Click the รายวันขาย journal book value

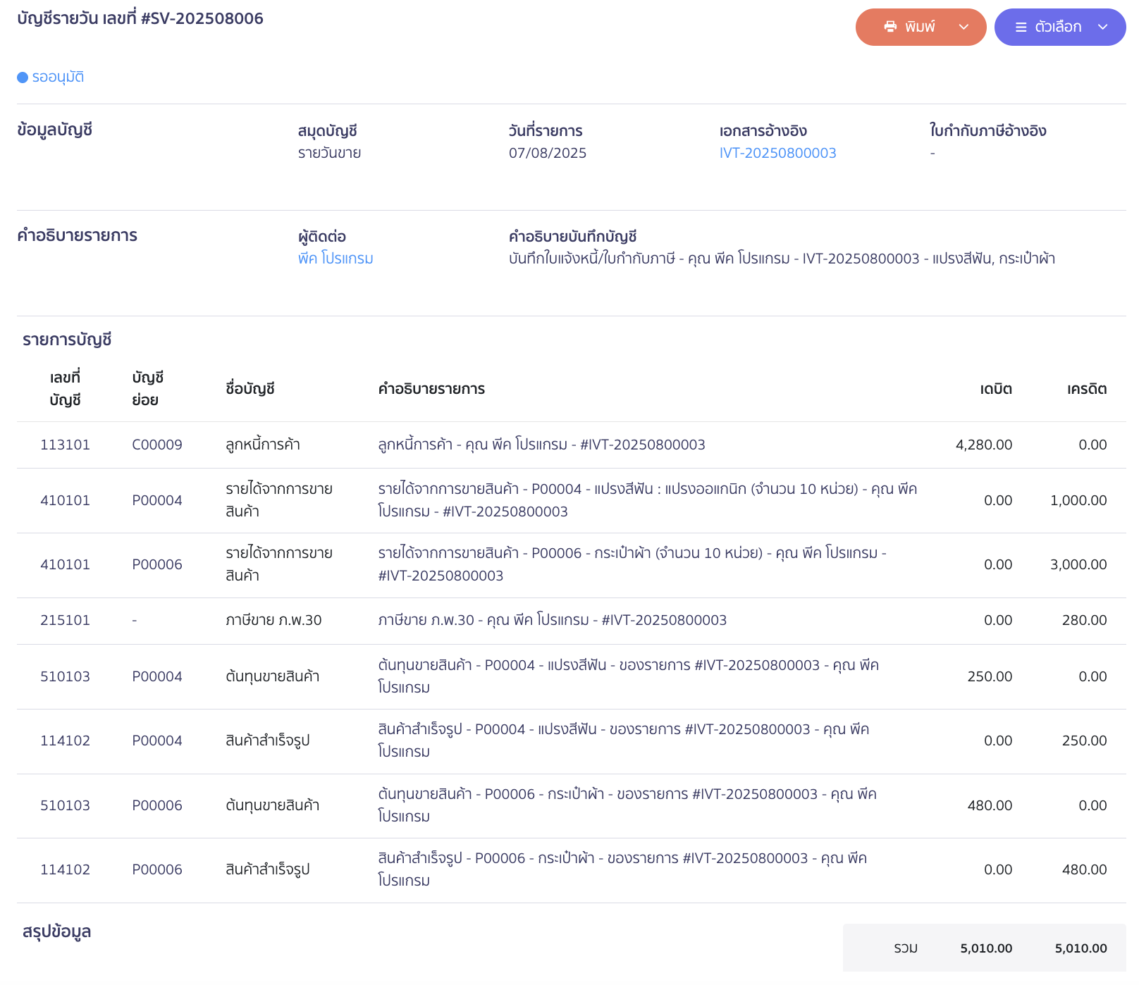[x=329, y=153]
